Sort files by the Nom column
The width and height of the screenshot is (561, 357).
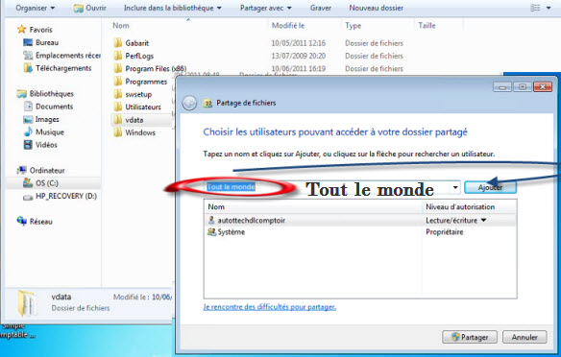[x=121, y=25]
